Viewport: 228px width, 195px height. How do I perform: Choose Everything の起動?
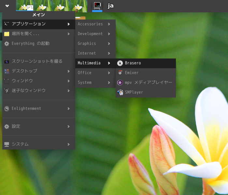39,44
